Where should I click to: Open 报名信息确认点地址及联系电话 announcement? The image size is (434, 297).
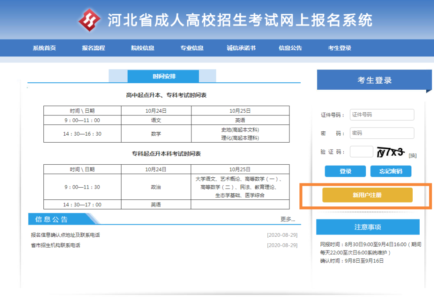(66, 235)
